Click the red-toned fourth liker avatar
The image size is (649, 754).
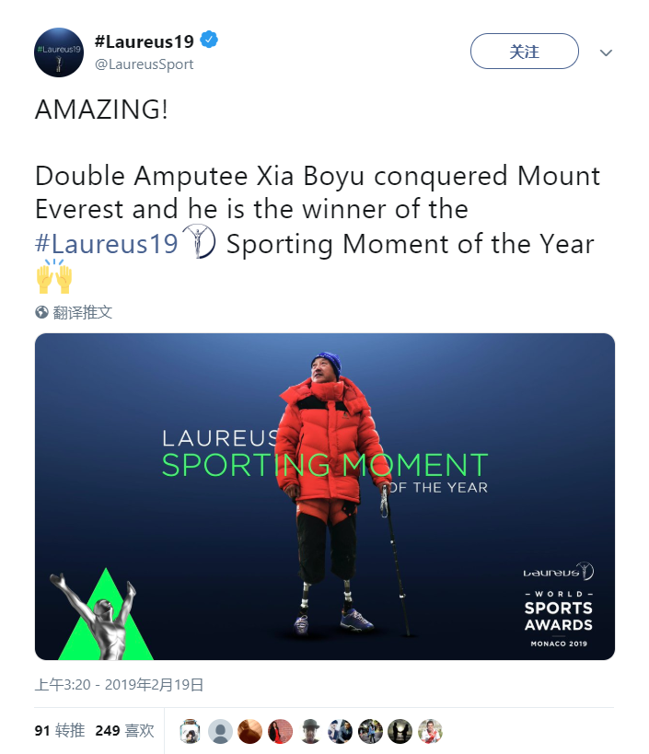(x=280, y=731)
